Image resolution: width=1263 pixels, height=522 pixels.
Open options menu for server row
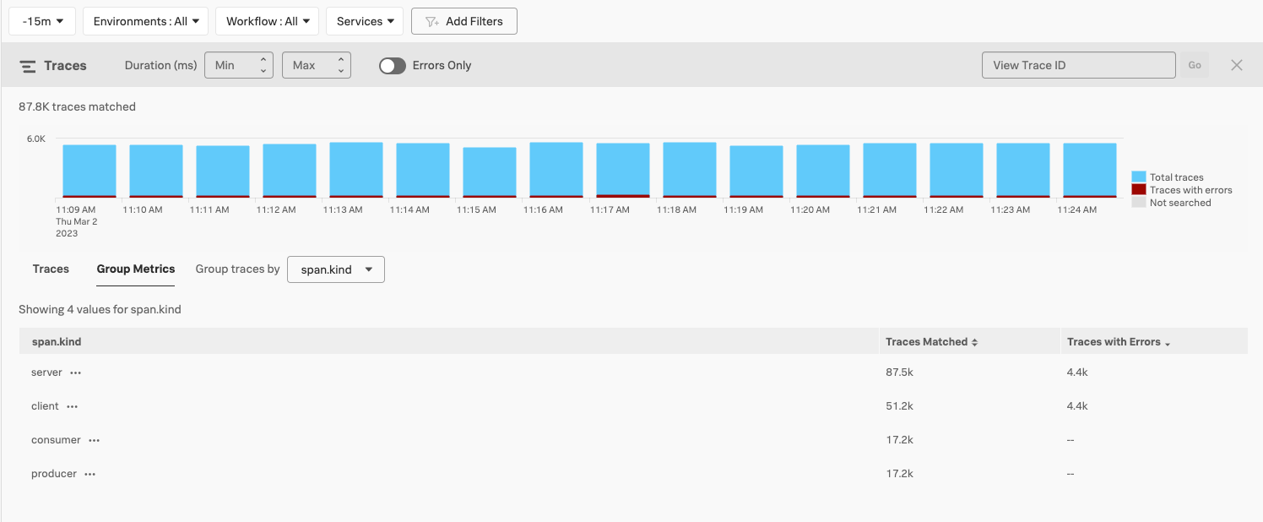[x=76, y=372]
